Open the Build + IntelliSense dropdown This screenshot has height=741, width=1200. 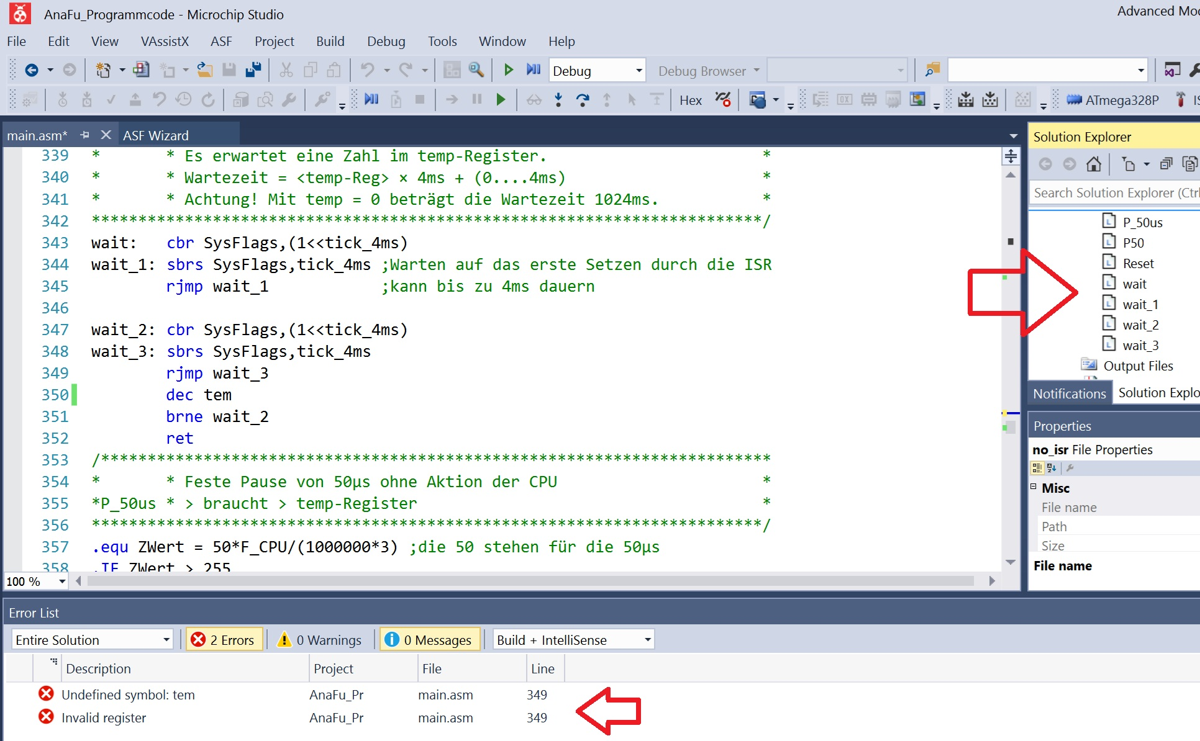pyautogui.click(x=647, y=640)
